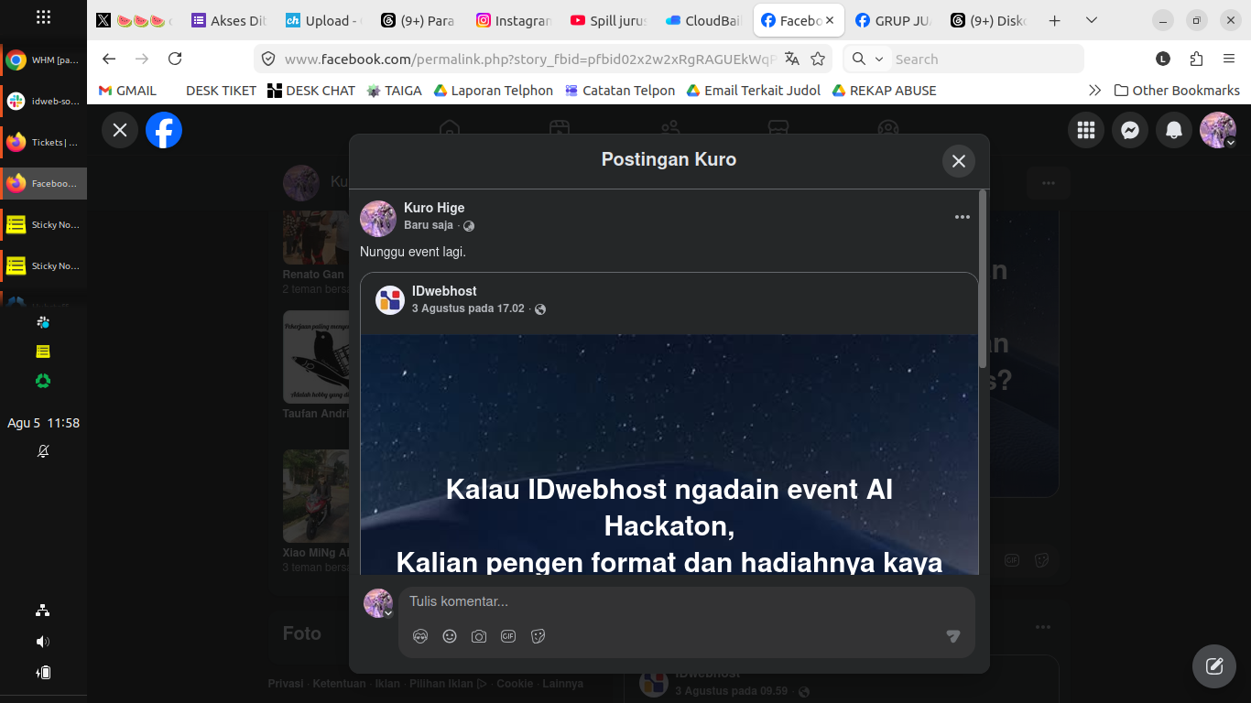
Task: Click the IDwebhost logo avatar in shared post
Action: (390, 300)
